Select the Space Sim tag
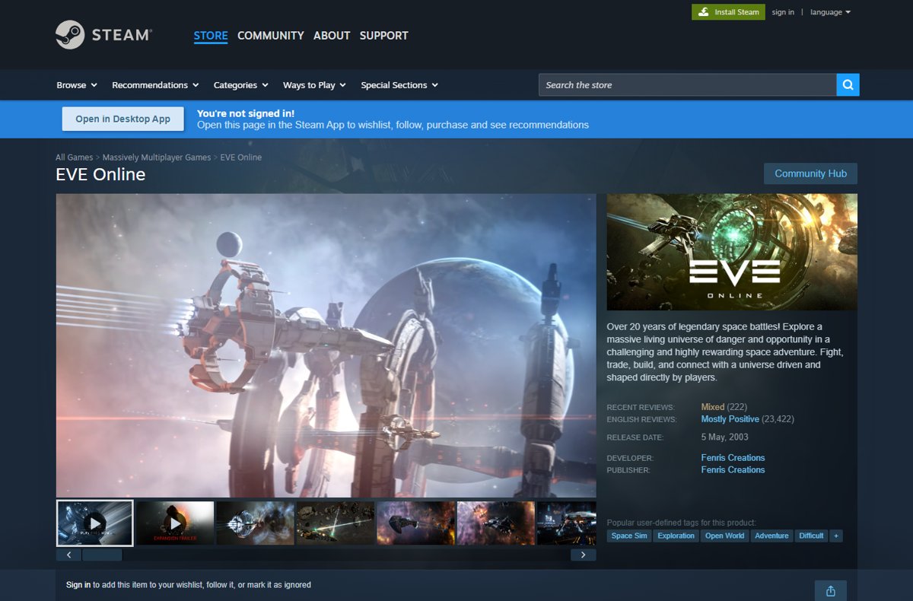This screenshot has height=601, width=913. coord(629,536)
